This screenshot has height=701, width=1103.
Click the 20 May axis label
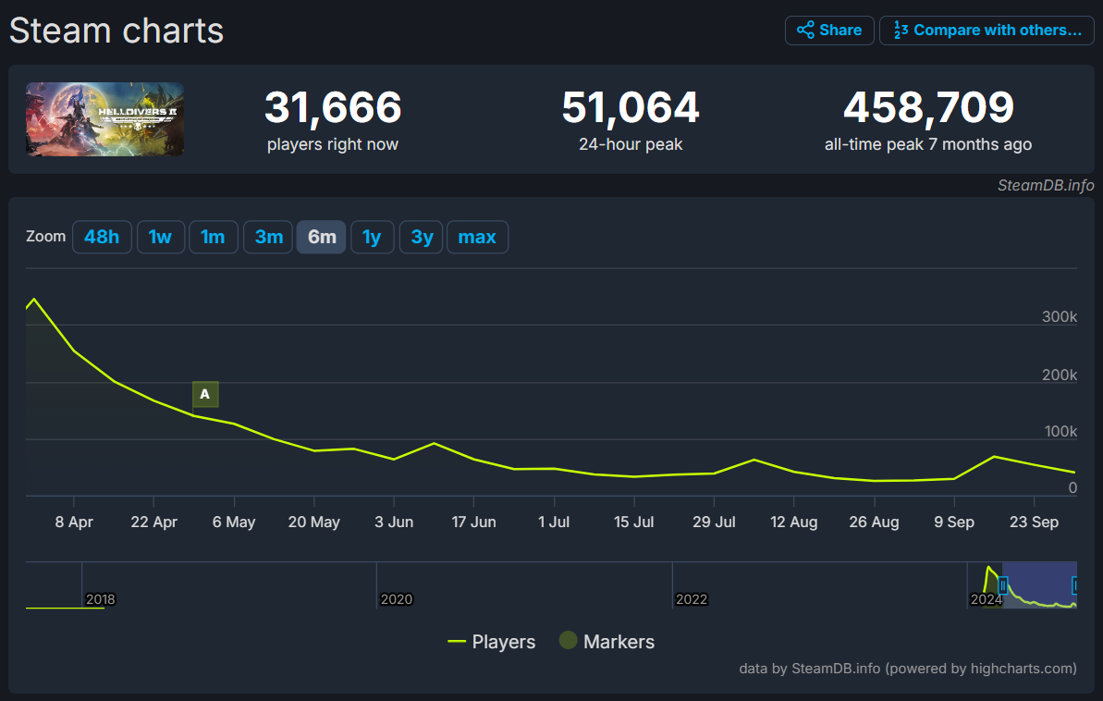click(313, 523)
